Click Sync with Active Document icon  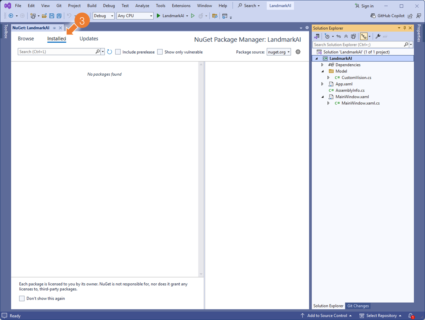click(339, 36)
